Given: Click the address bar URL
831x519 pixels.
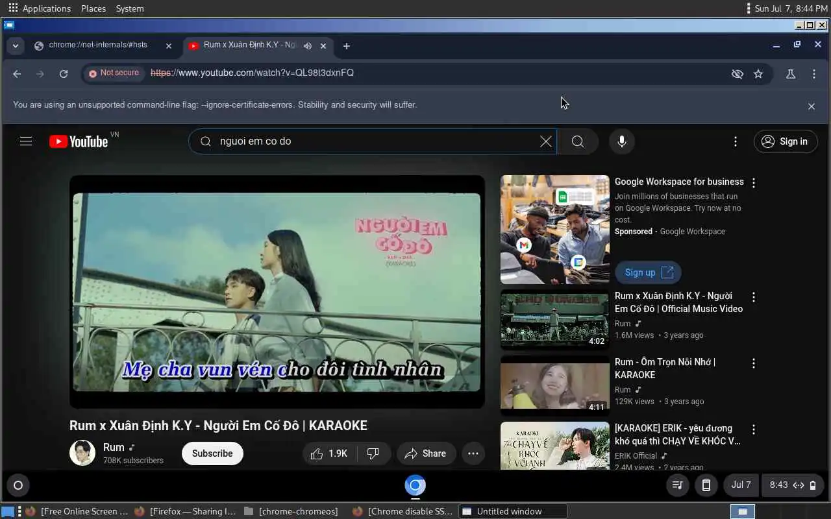Looking at the screenshot, I should click(253, 73).
